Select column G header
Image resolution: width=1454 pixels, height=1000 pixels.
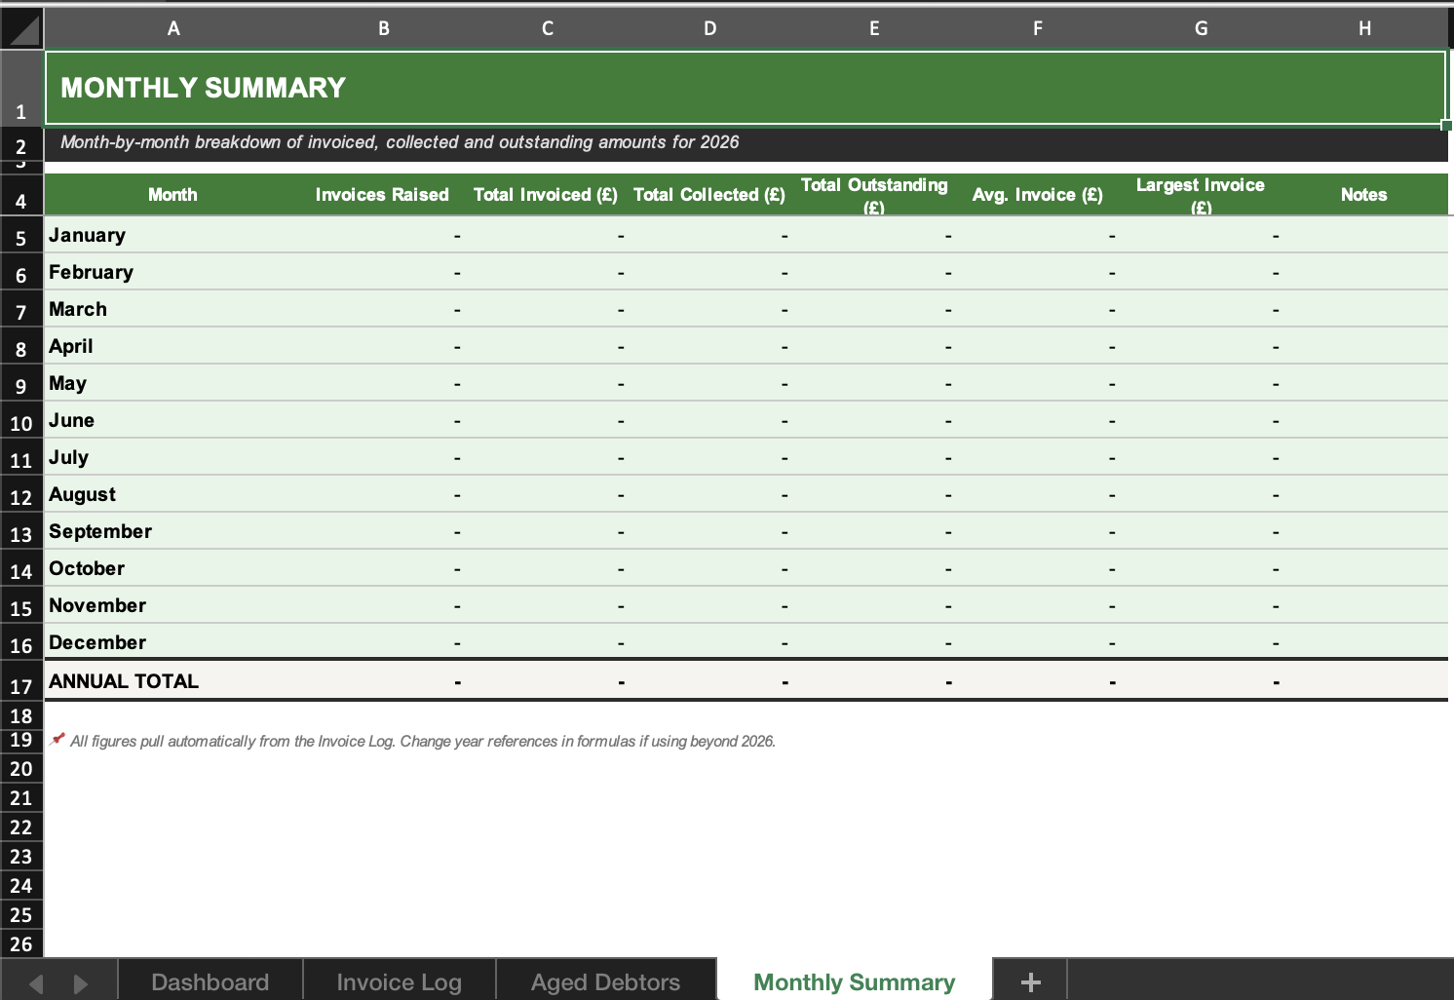point(1202,28)
